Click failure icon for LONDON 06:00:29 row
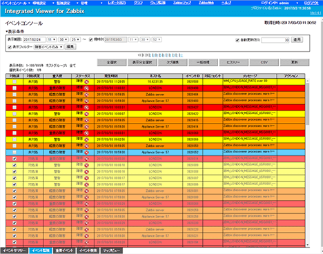This screenshot has height=254, width=323. click(x=86, y=224)
